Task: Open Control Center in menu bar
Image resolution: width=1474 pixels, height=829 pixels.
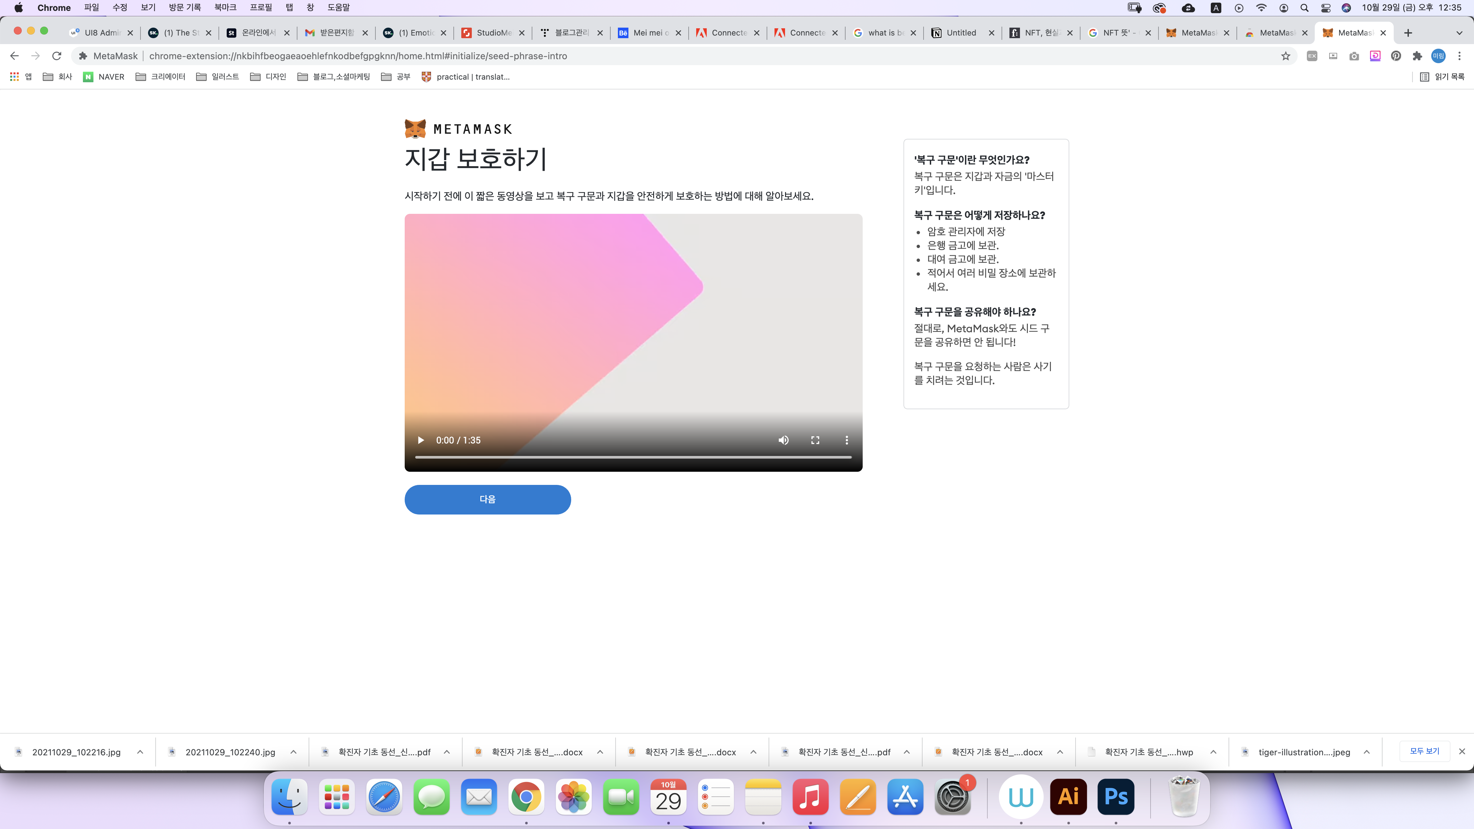Action: (x=1326, y=8)
